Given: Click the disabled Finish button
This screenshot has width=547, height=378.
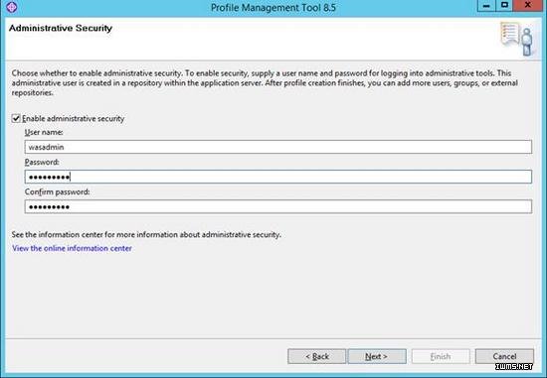Looking at the screenshot, I should [441, 356].
